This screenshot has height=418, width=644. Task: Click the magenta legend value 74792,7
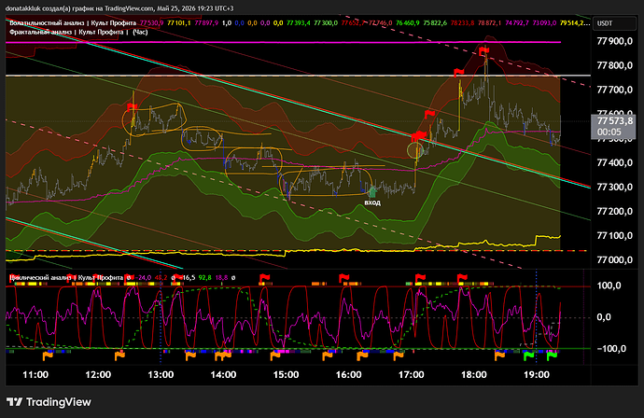[517, 23]
